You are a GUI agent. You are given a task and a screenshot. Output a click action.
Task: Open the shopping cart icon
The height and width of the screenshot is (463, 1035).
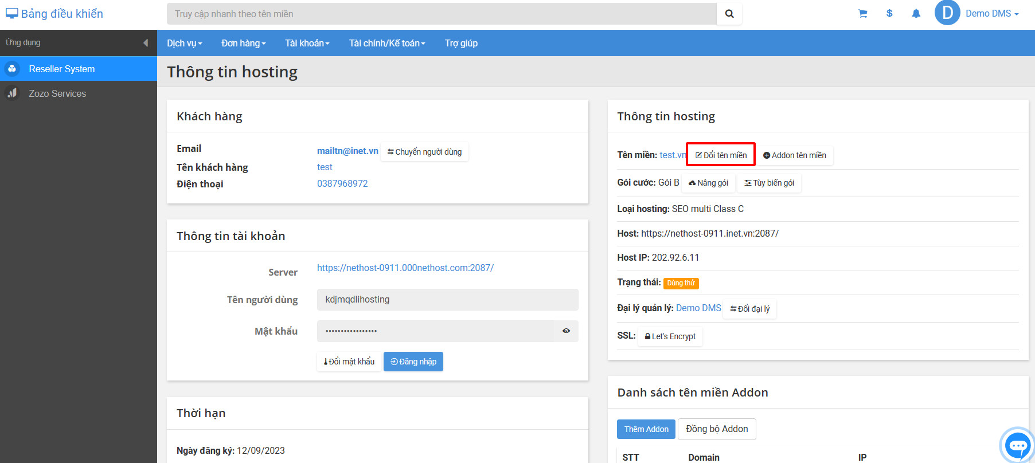pos(862,14)
